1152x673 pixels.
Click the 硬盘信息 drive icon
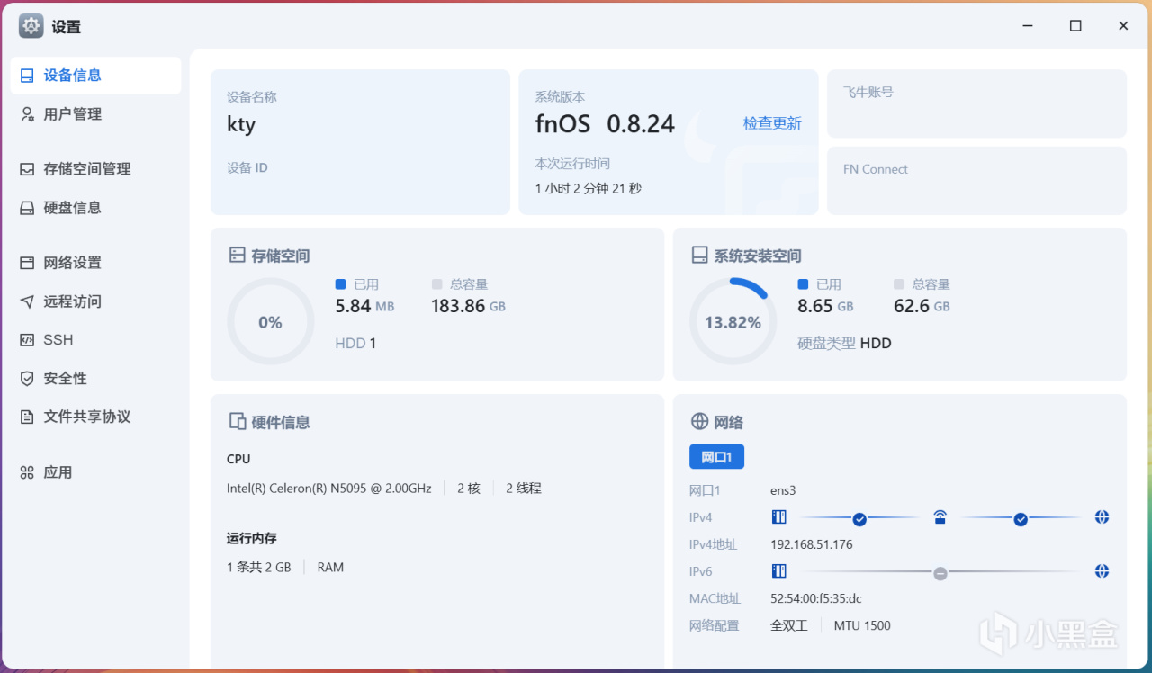pos(27,208)
